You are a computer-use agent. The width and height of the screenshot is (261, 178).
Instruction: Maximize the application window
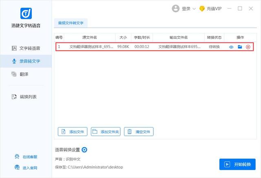pyautogui.click(x=240, y=9)
